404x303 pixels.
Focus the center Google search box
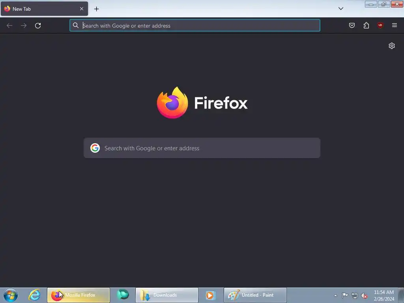point(202,148)
